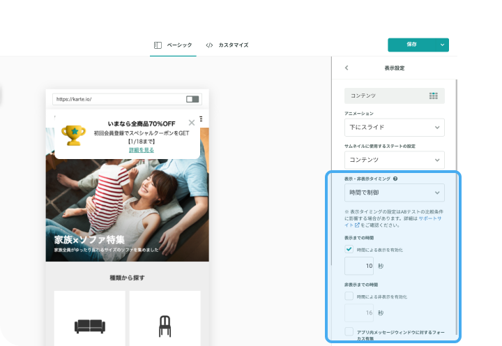The height and width of the screenshot is (346, 502).
Task: Click the 種類から探す heading
Action: (127, 278)
